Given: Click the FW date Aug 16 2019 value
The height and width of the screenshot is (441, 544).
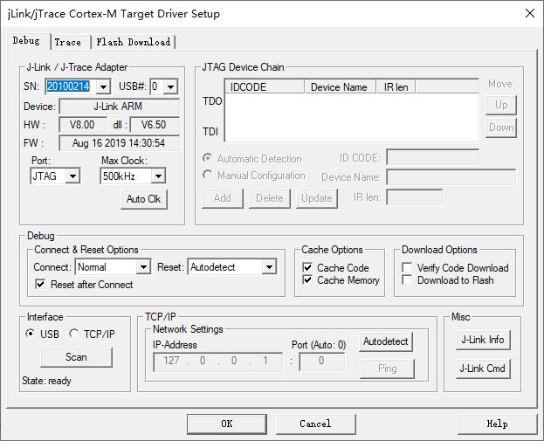Looking at the screenshot, I should [120, 143].
